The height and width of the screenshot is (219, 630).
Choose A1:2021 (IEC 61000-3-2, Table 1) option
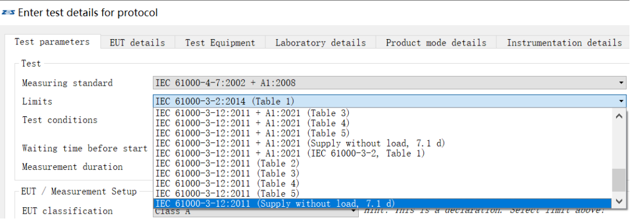click(x=383, y=154)
